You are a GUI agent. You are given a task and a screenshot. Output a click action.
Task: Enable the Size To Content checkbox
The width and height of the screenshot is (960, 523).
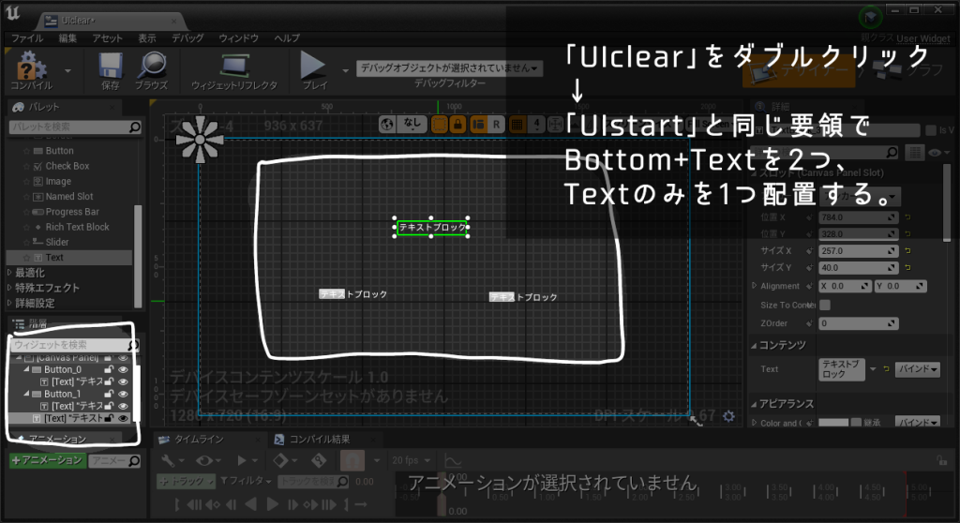(825, 305)
